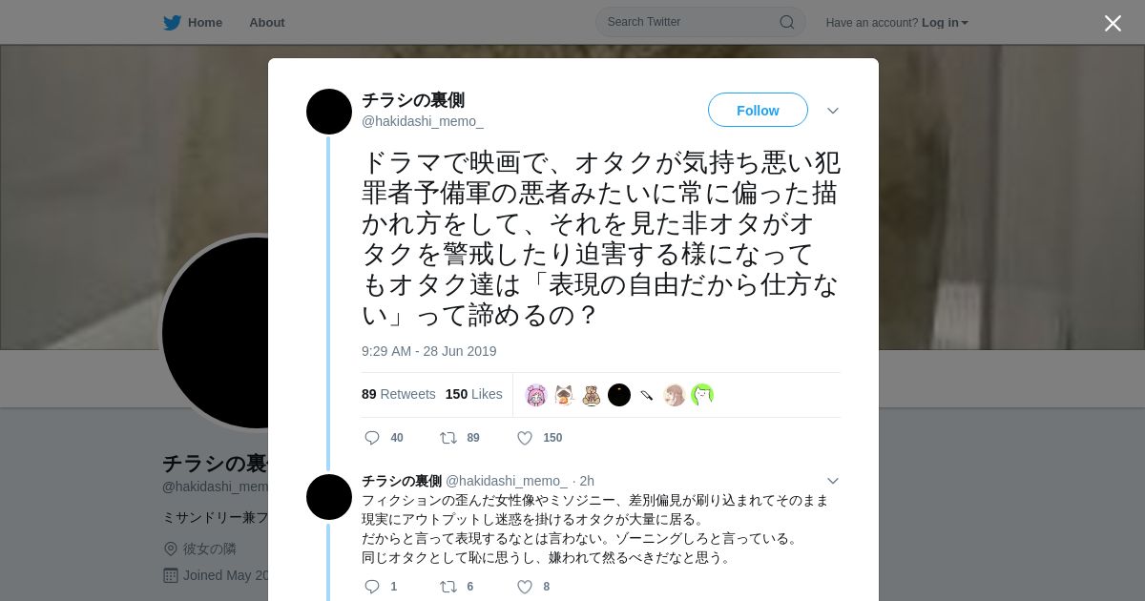
Task: Open the 89 Retweets list link
Action: point(398,394)
